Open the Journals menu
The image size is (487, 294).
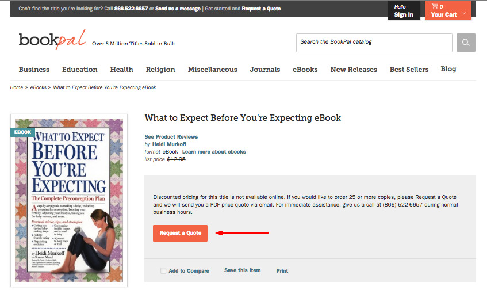[x=265, y=69]
